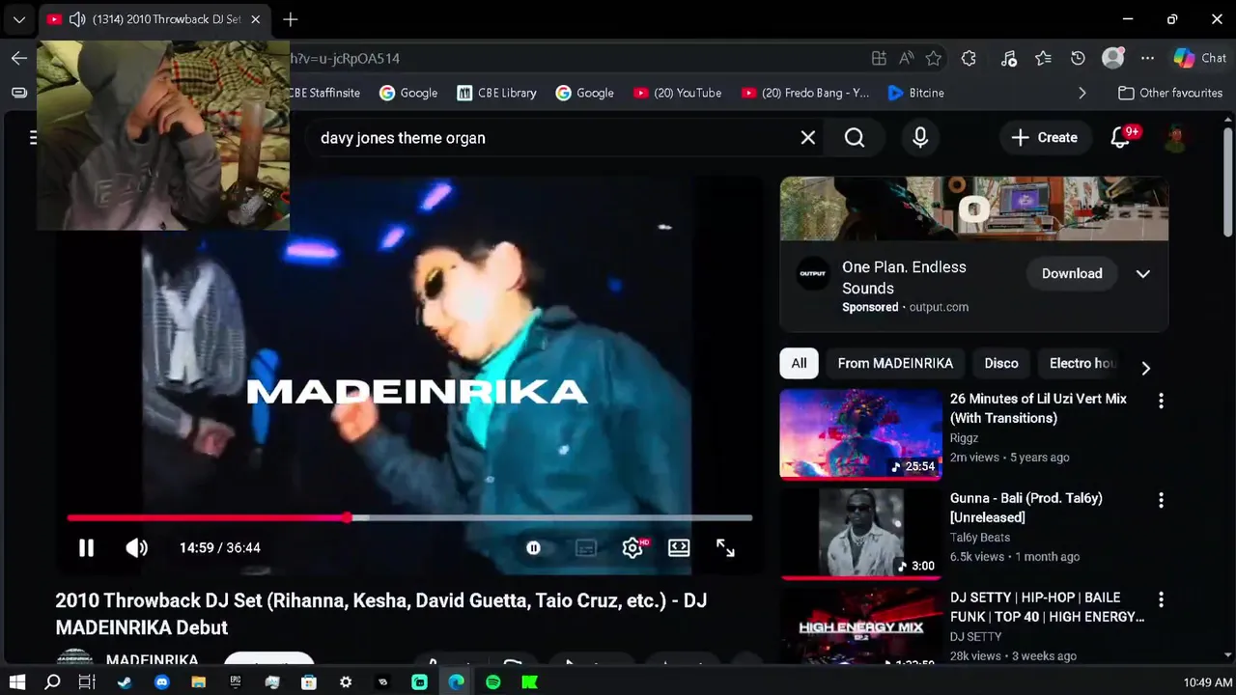Open the (20) YouTube bookmark
This screenshot has width=1236, height=695.
click(677, 93)
